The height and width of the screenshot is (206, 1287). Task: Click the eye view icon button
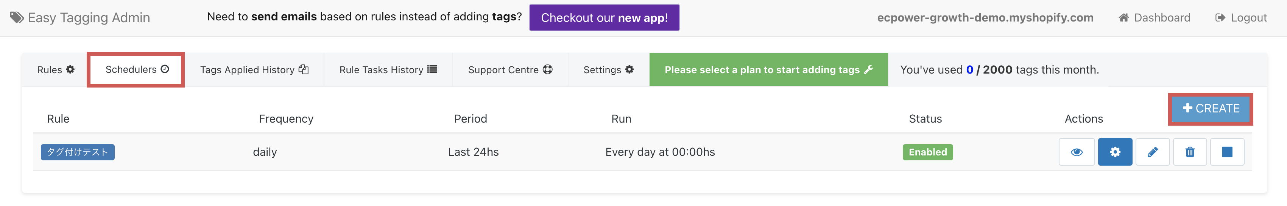[1076, 152]
